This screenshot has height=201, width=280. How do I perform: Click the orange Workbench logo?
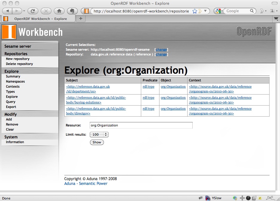9,32
